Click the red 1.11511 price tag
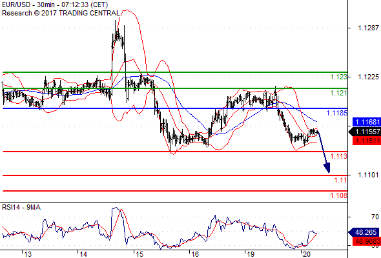Screen dimensions: 381x258 coord(367,141)
